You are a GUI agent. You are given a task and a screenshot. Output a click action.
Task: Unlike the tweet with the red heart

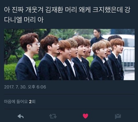[85, 116]
